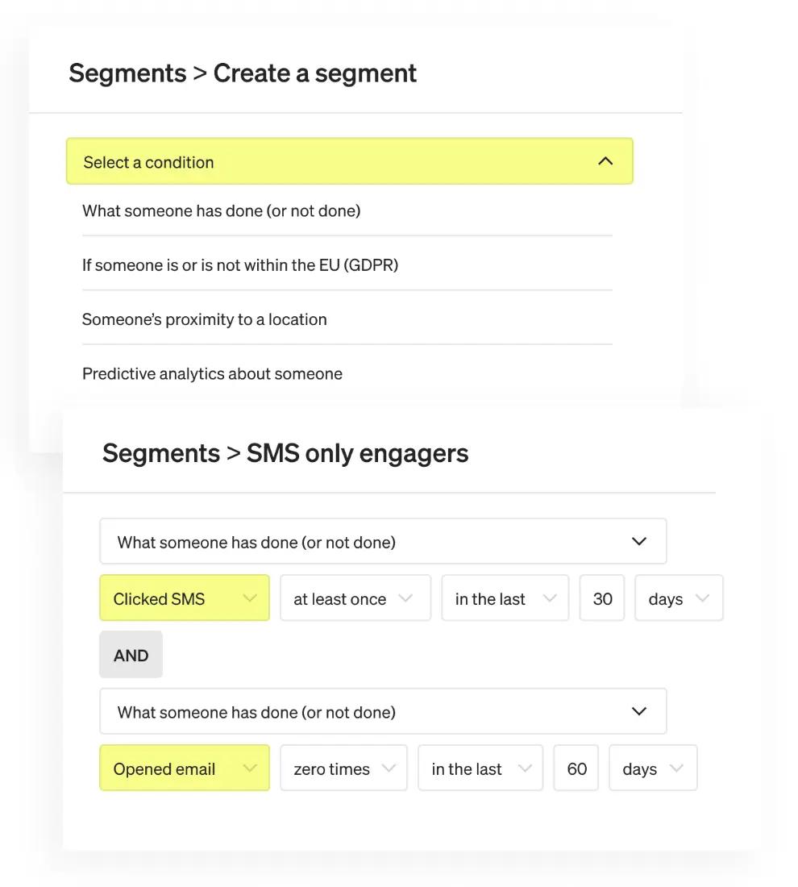The width and height of the screenshot is (798, 887).
Task: Open the 'Clicked SMS' metric dropdown
Action: [x=184, y=598]
